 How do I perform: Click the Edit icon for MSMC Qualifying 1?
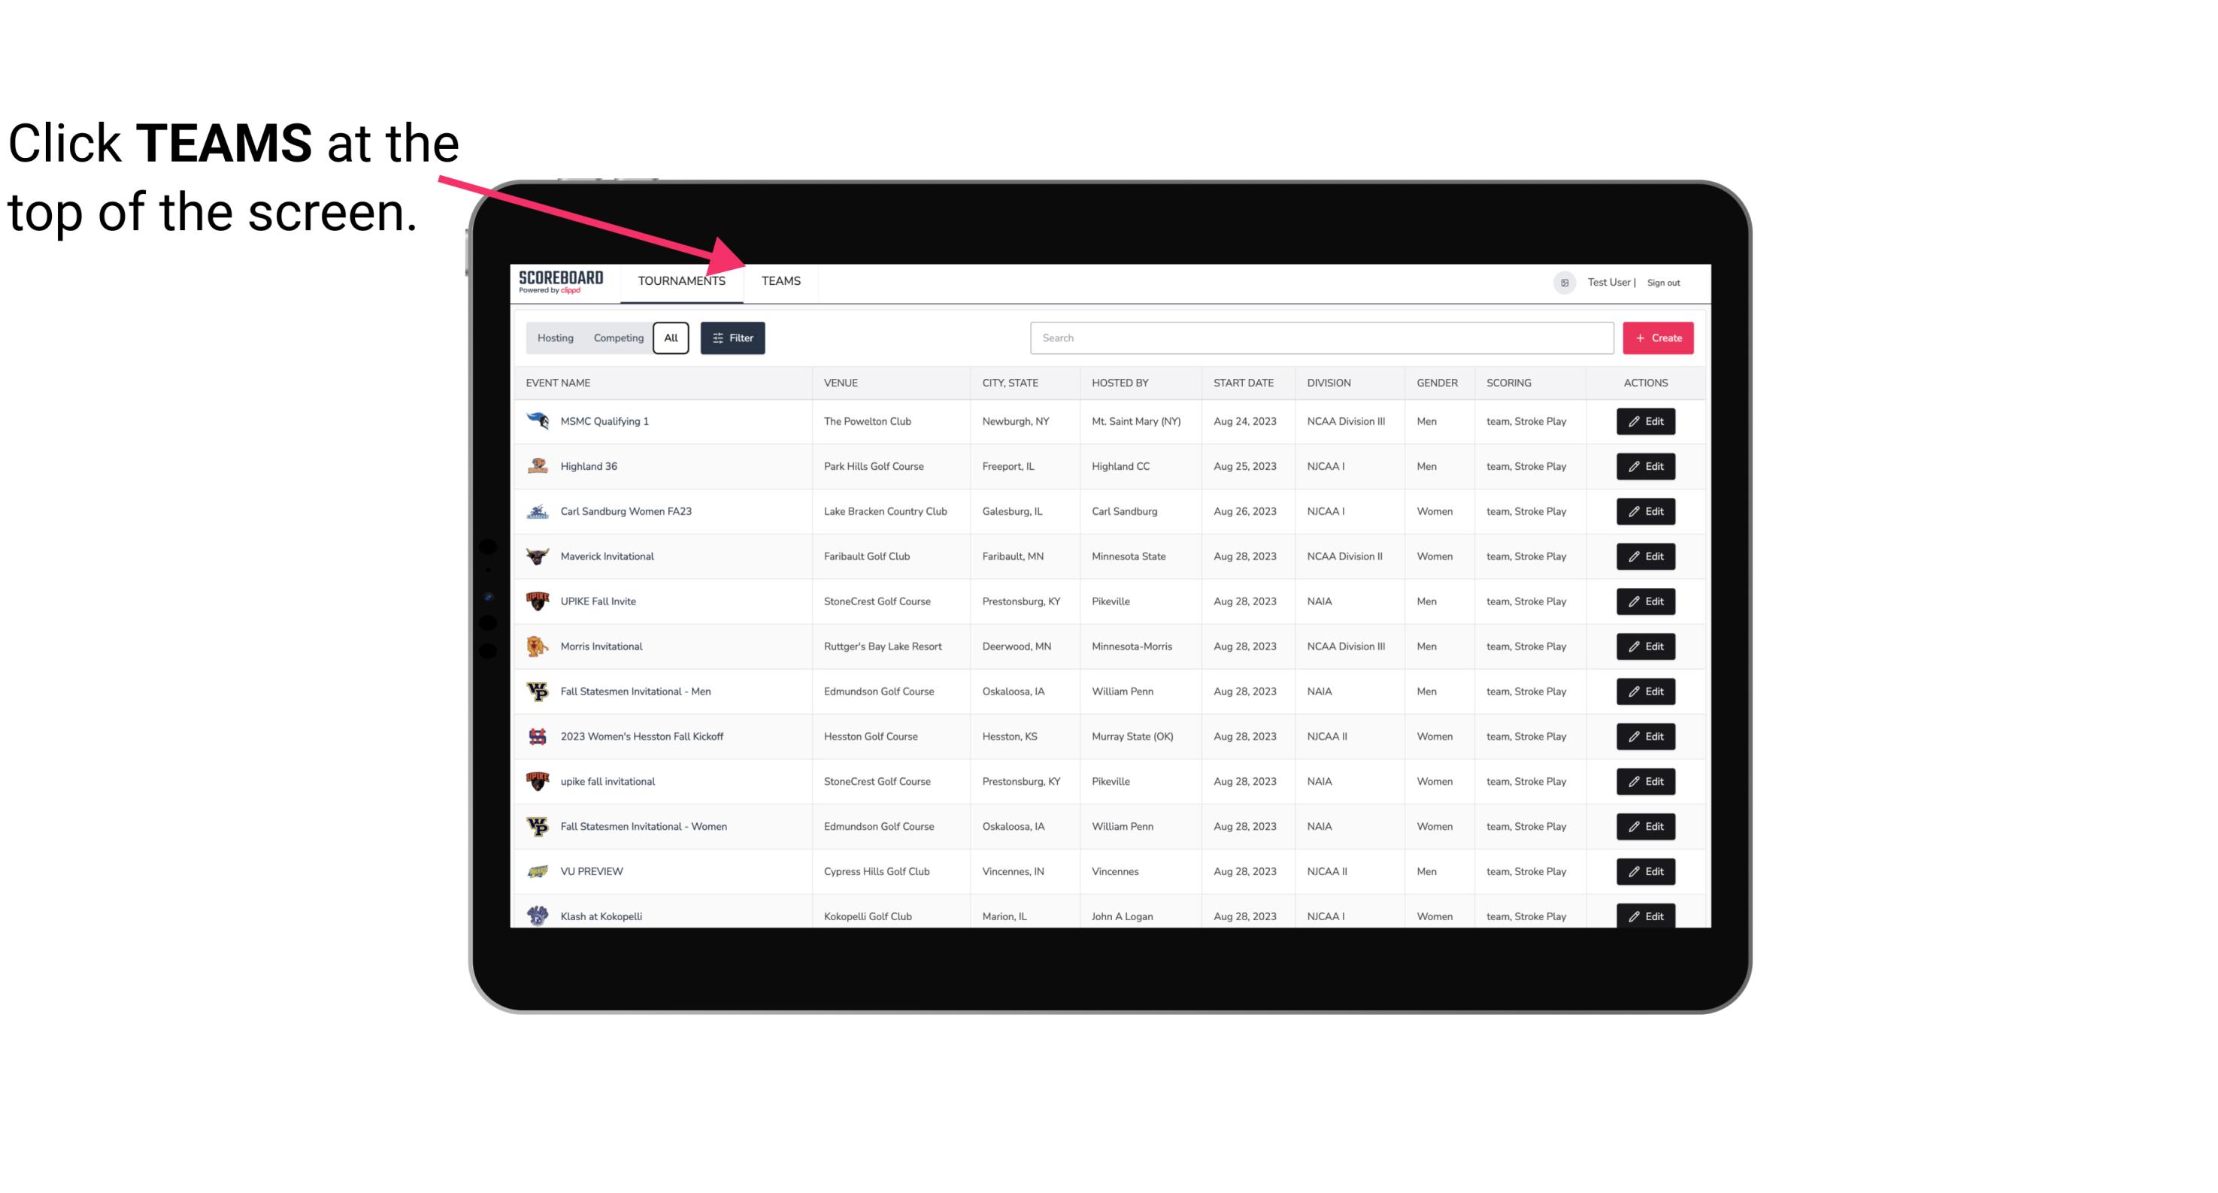tap(1645, 422)
